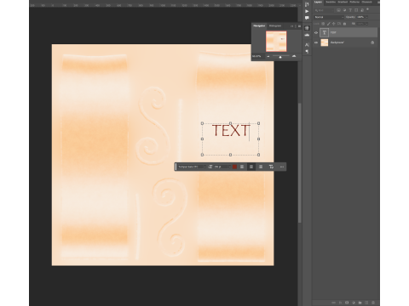Click the Navigator zoom slider handle
Image resolution: width=409 pixels, height=306 pixels.
pyautogui.click(x=280, y=57)
